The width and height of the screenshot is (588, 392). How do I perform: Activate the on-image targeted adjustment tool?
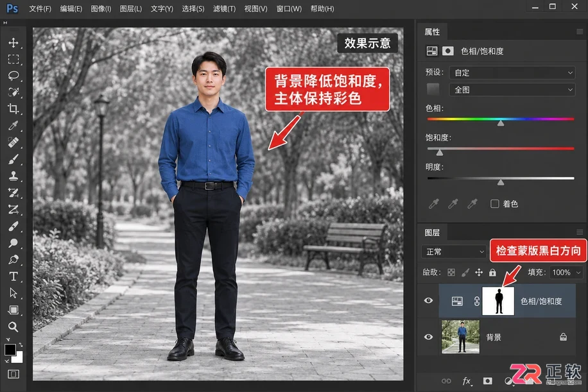[x=433, y=90]
